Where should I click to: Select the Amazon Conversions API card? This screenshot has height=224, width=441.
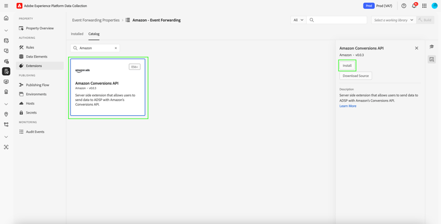tap(108, 87)
